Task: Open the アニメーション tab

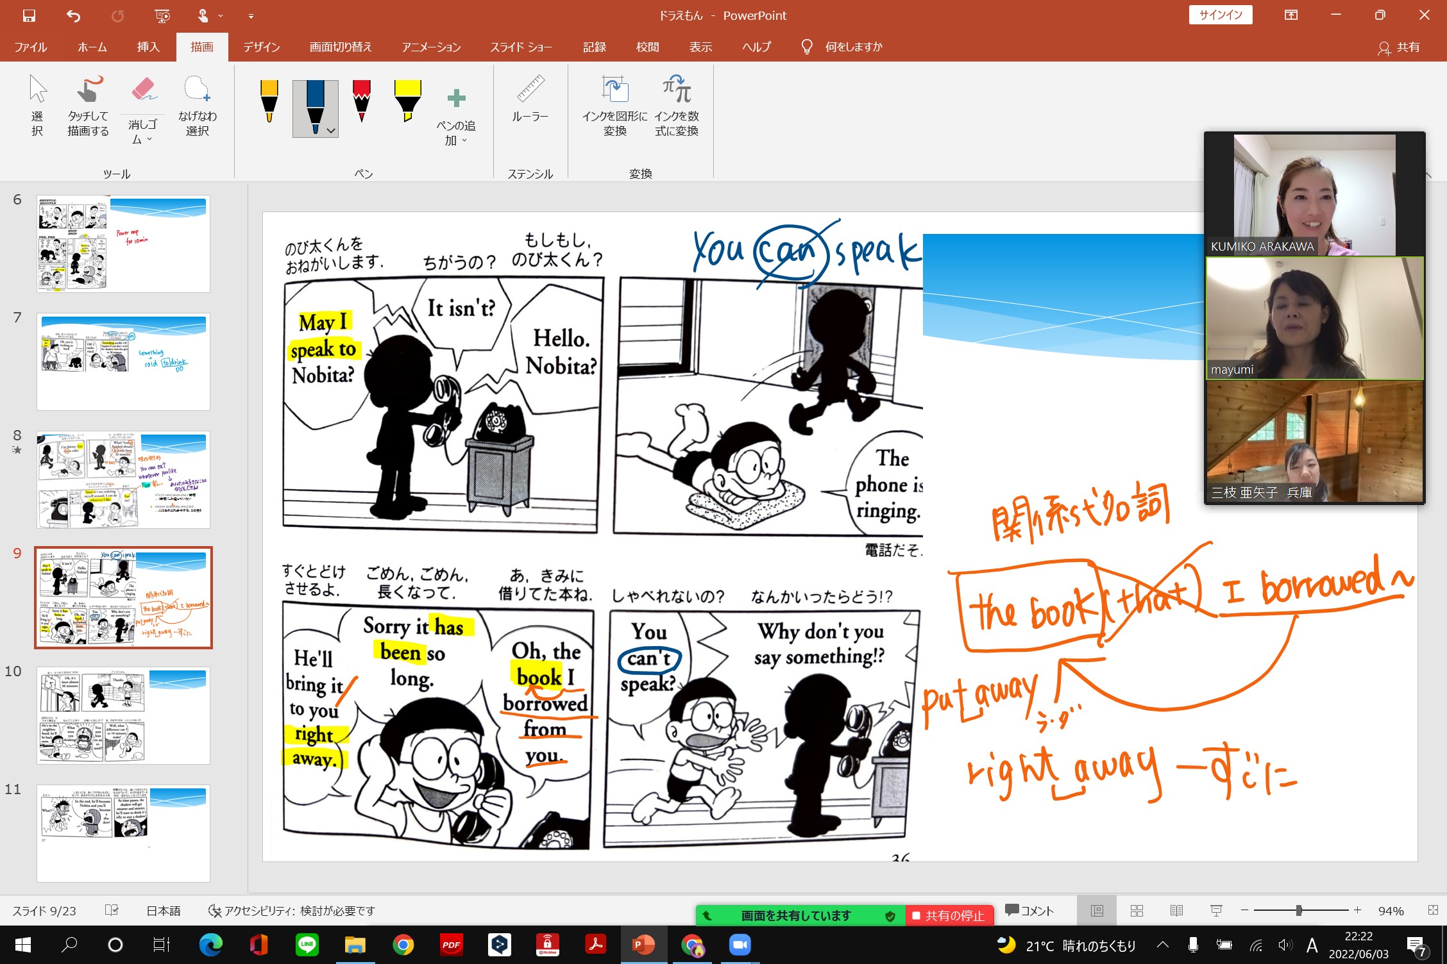Action: [x=431, y=47]
